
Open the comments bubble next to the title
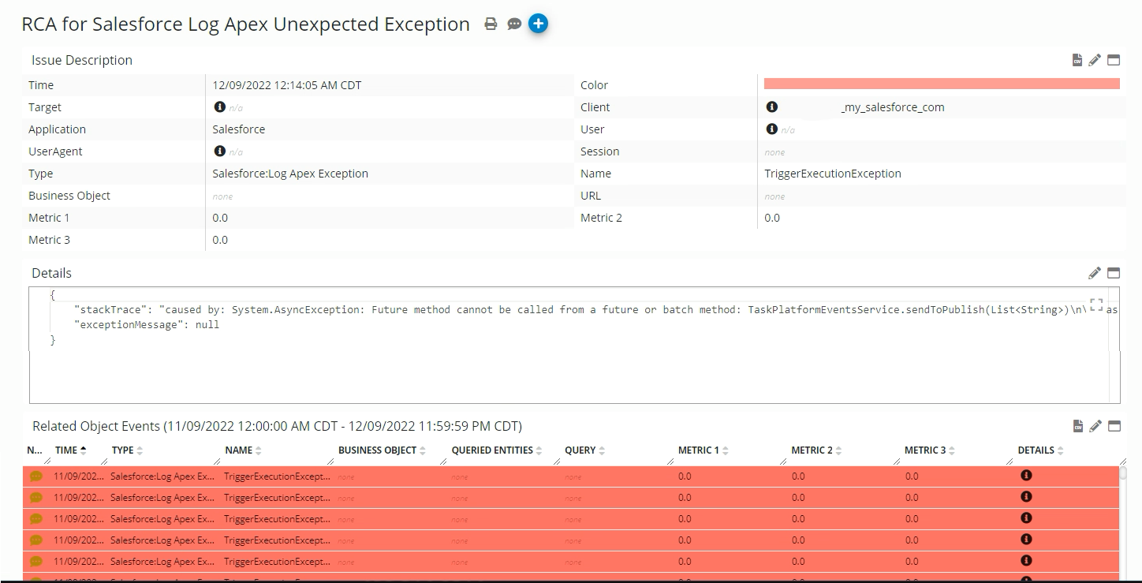pos(514,24)
